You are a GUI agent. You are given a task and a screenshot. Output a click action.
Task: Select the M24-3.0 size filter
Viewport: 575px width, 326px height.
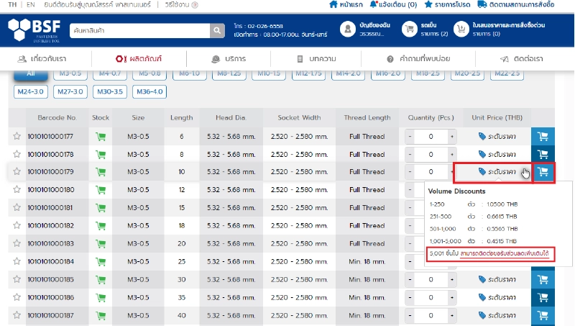(x=31, y=91)
